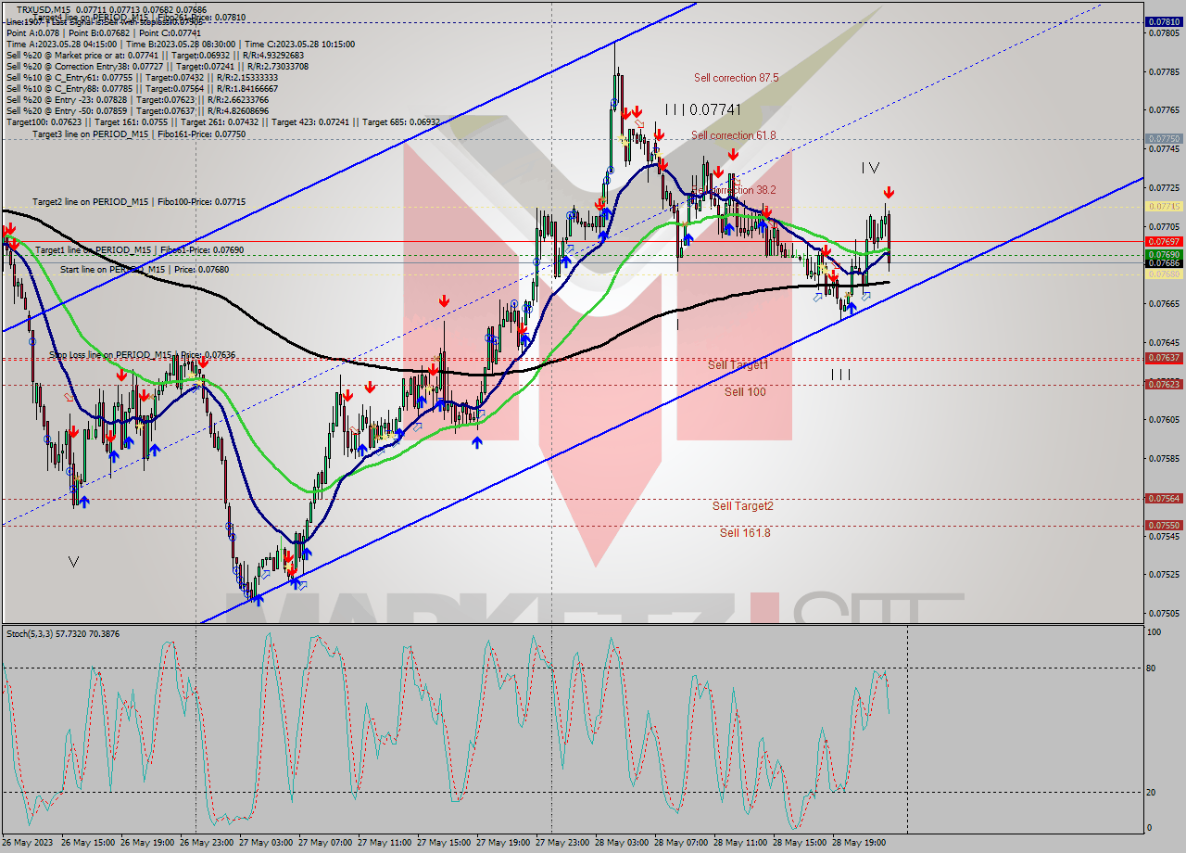Screen dimensions: 1186x853
Task: Click the red sell arrow above latest candle
Action: pos(889,192)
